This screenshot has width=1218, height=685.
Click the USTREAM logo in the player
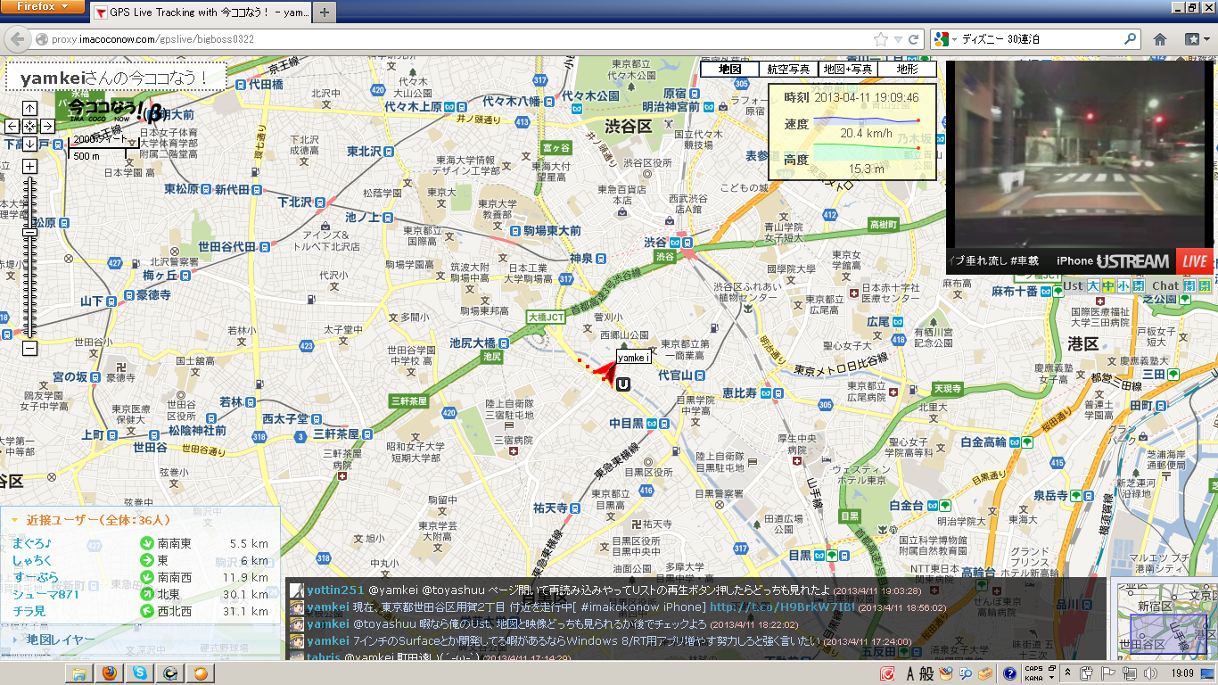pyautogui.click(x=1132, y=261)
